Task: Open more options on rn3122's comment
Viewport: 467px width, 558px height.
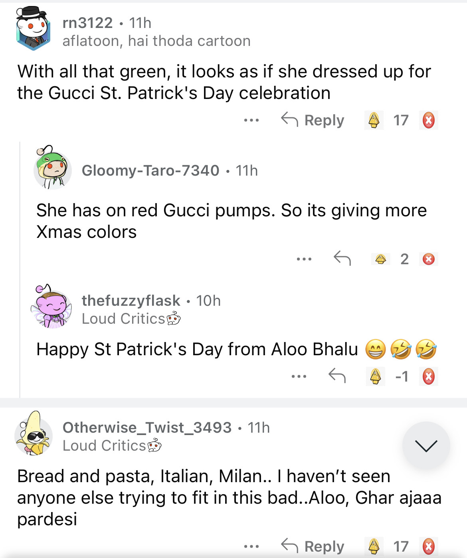Action: [251, 120]
